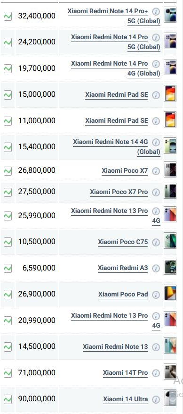
Task: Click the Xiaomi 14 Ultra thumbnail image
Action: tap(170, 397)
